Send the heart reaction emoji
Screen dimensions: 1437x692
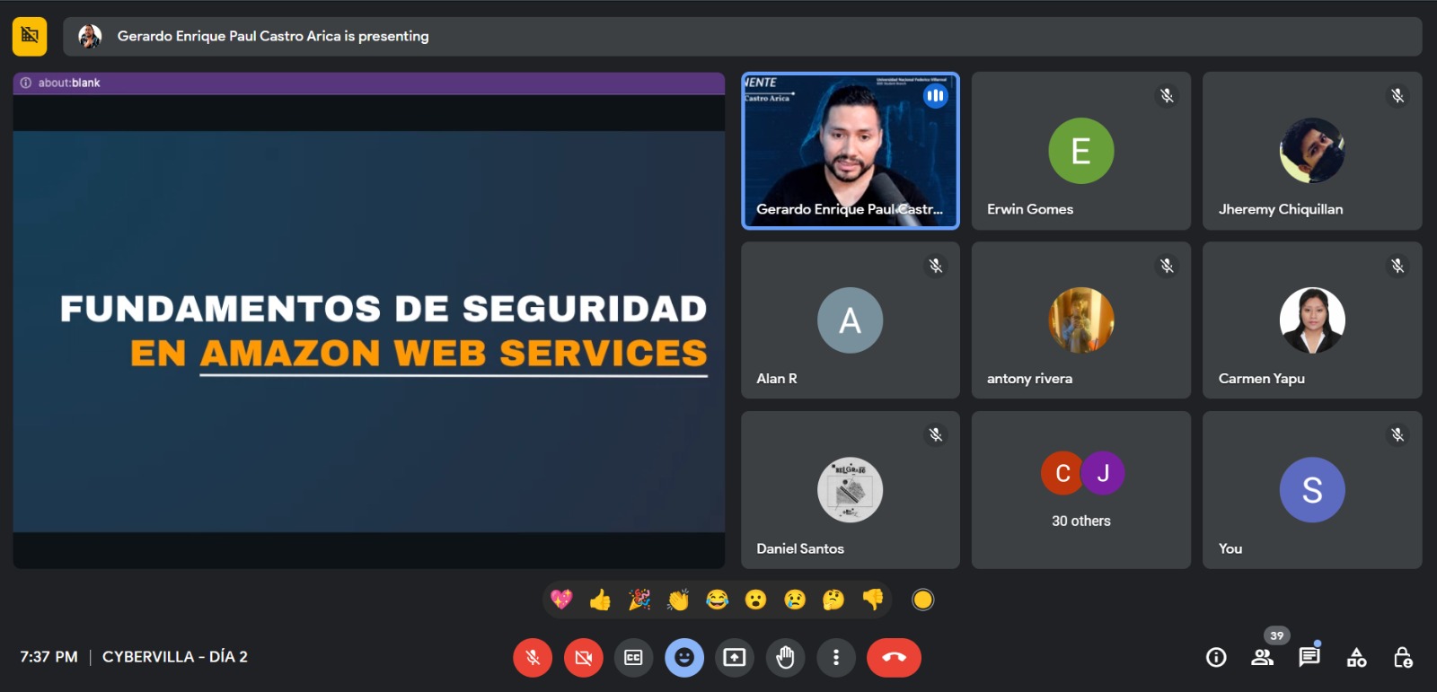pos(561,600)
